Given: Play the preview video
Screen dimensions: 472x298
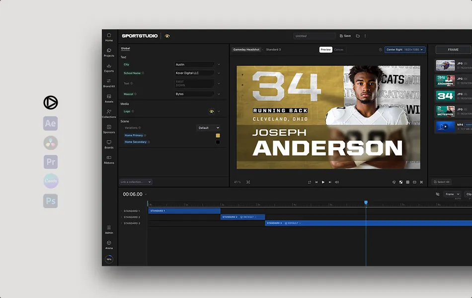Looking at the screenshot, I should (x=323, y=182).
